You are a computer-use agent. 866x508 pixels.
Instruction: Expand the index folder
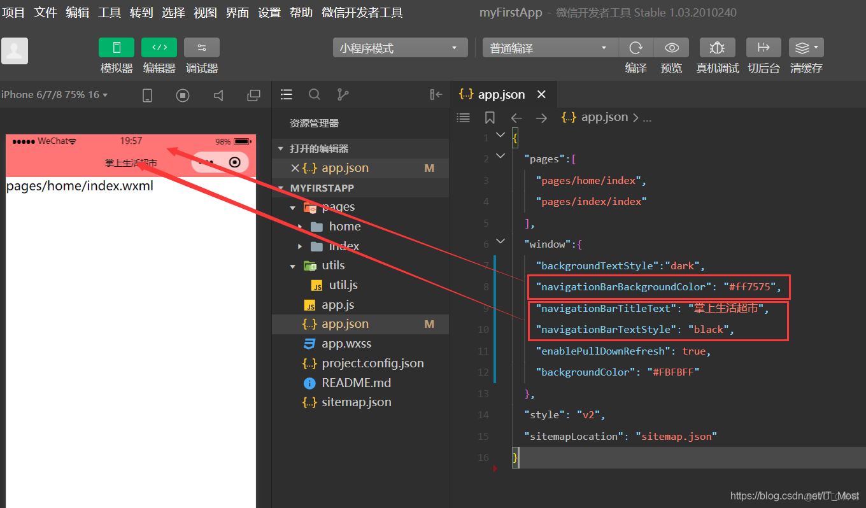click(301, 246)
